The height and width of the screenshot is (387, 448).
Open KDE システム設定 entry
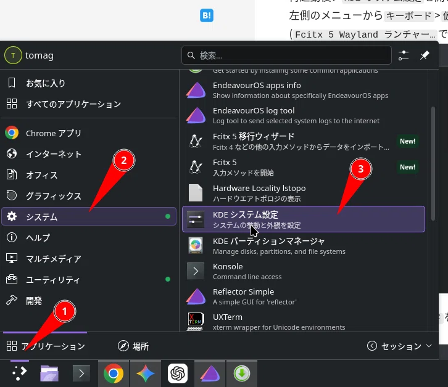pos(304,219)
